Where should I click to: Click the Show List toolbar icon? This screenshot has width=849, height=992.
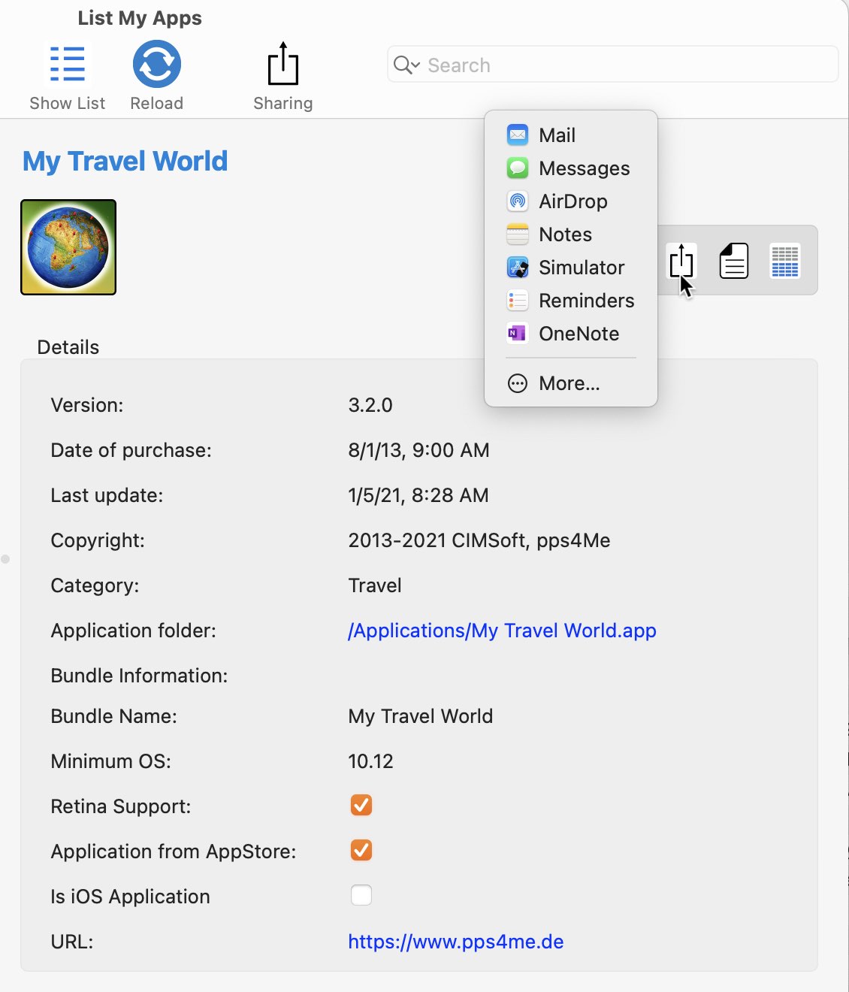[67, 64]
